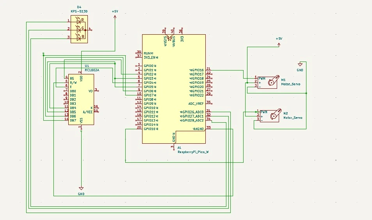Click the DB7 pin label on the LCD
Screen dimensions: 372x220
coord(73,120)
